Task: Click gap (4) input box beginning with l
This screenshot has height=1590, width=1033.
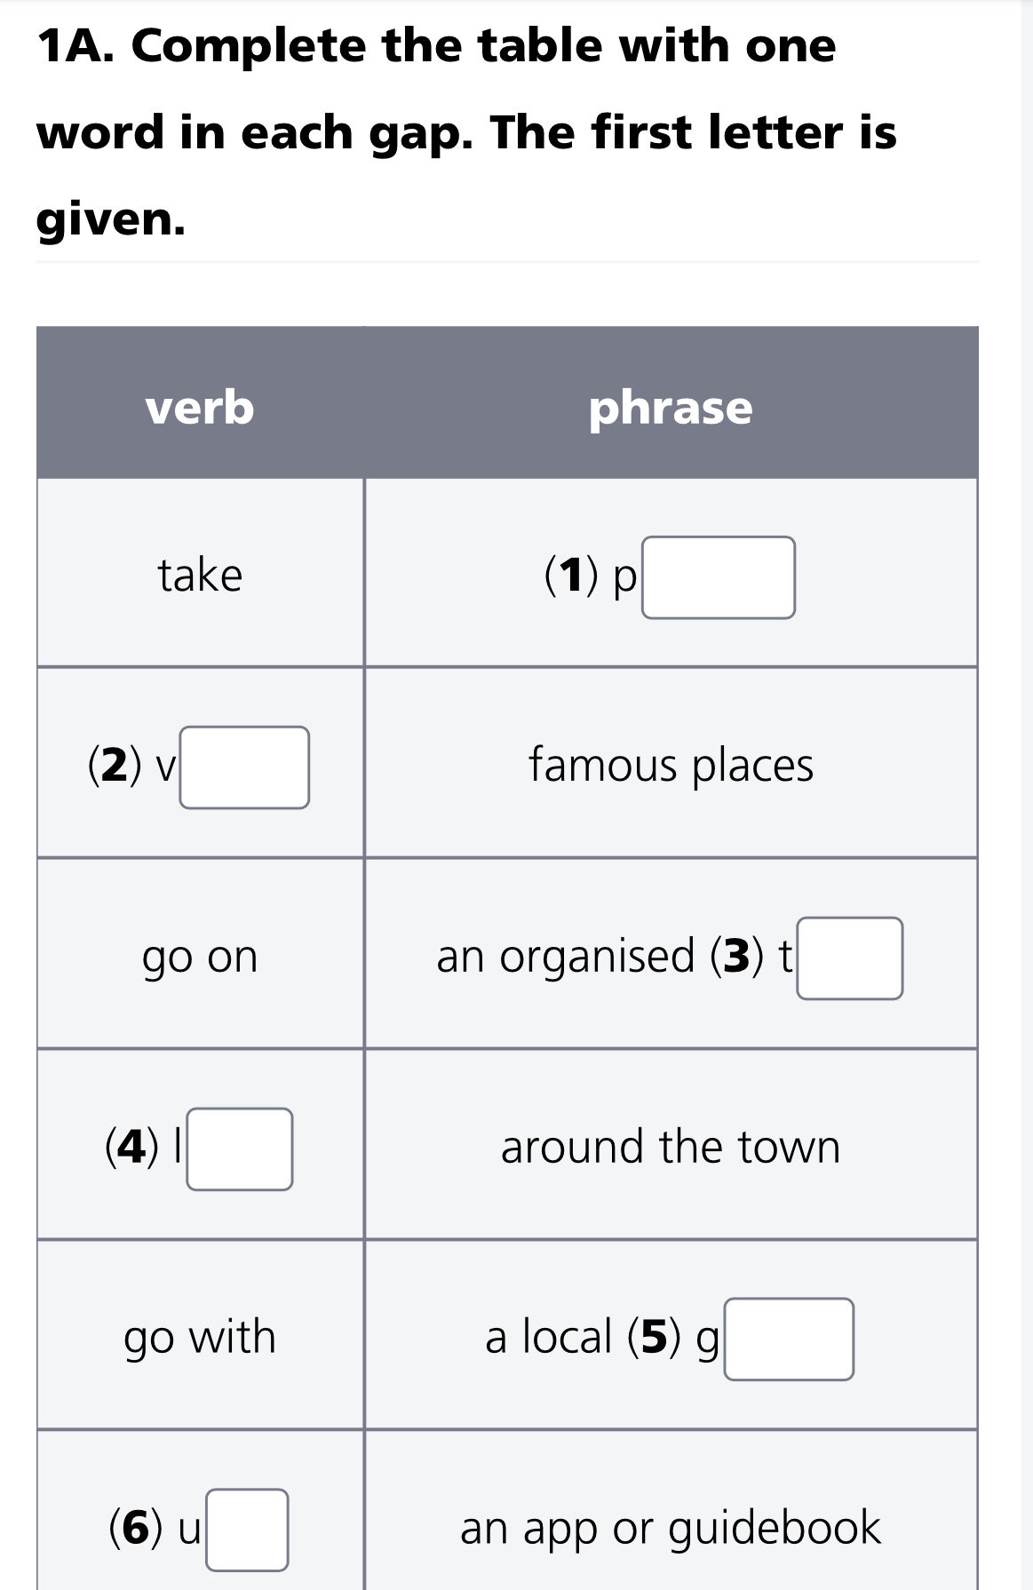Action: coord(242,1149)
